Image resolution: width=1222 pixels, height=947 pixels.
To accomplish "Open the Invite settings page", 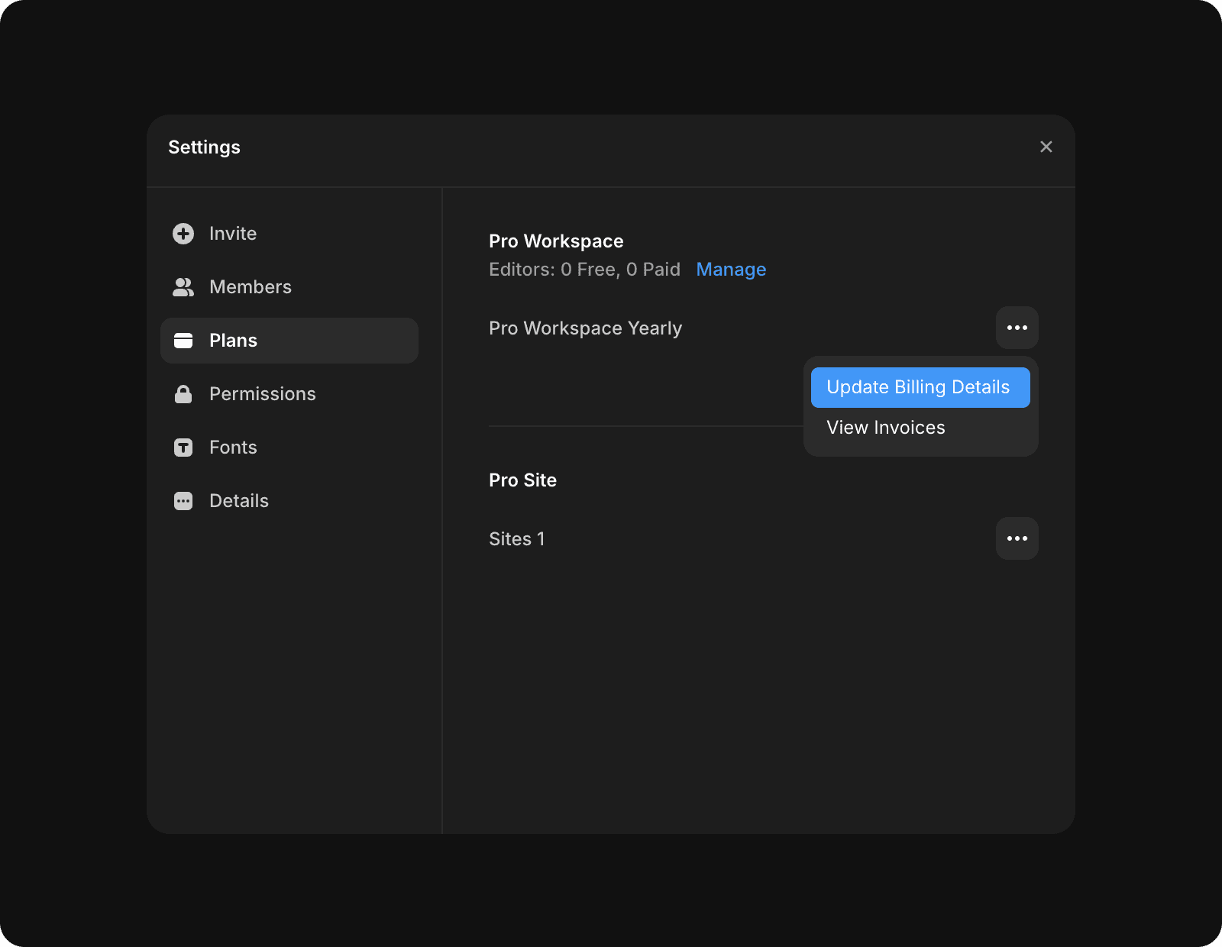I will click(232, 233).
